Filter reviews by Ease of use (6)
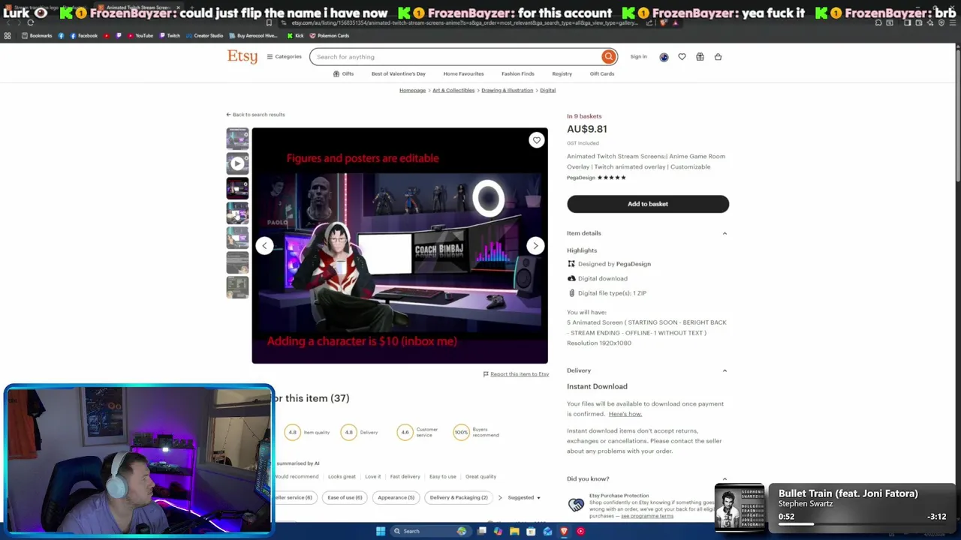Screen dimensions: 961x540 [x=345, y=497]
